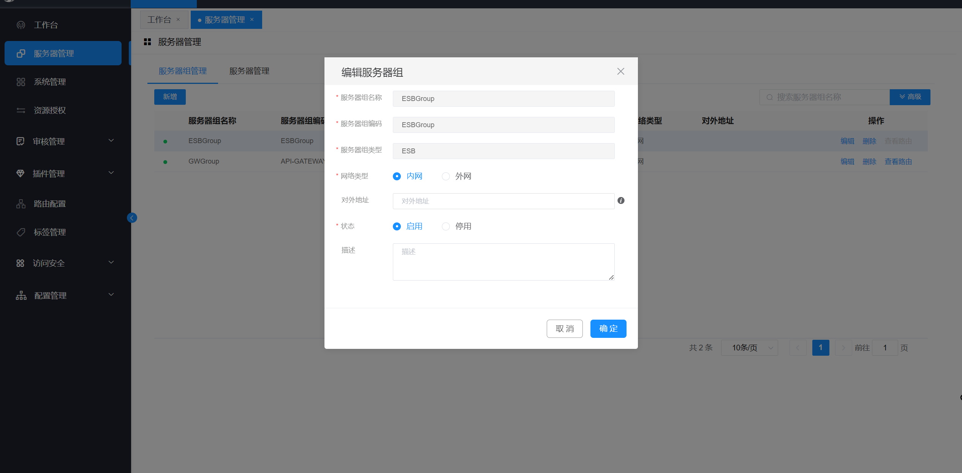Click the 资源授权 arrows icon in sidebar

click(x=21, y=110)
